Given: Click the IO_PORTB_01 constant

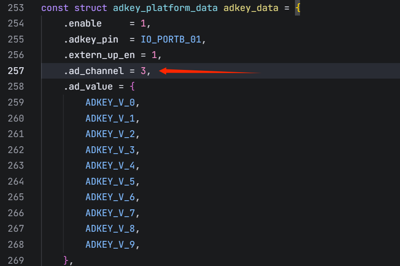Looking at the screenshot, I should point(171,39).
